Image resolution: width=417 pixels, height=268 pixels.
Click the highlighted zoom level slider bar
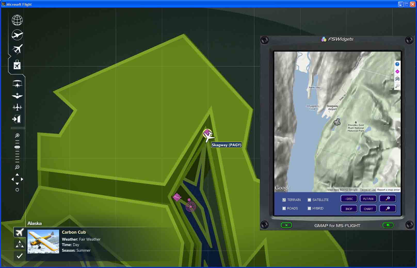[17, 147]
